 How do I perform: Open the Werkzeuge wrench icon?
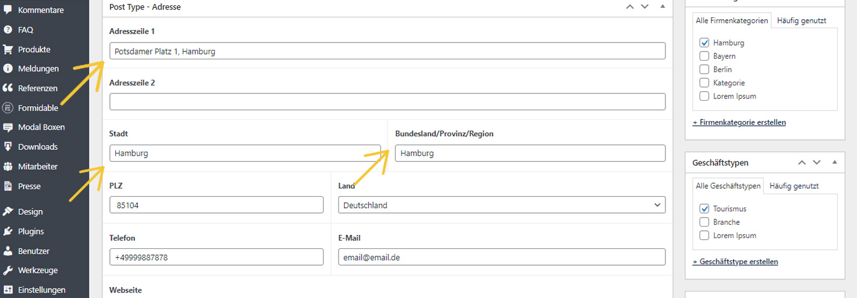[8, 270]
